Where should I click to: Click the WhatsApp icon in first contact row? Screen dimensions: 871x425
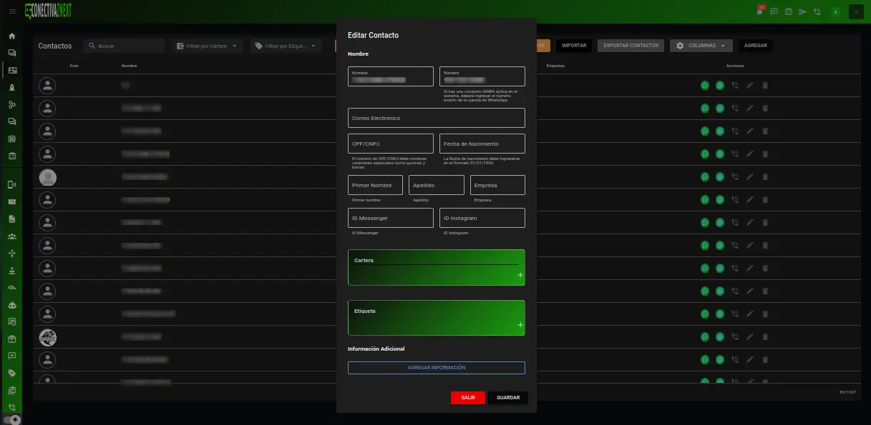704,86
